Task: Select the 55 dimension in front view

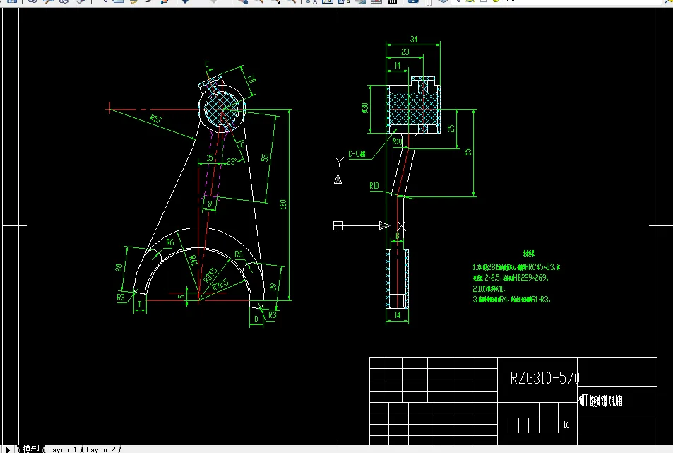Action: (266, 158)
